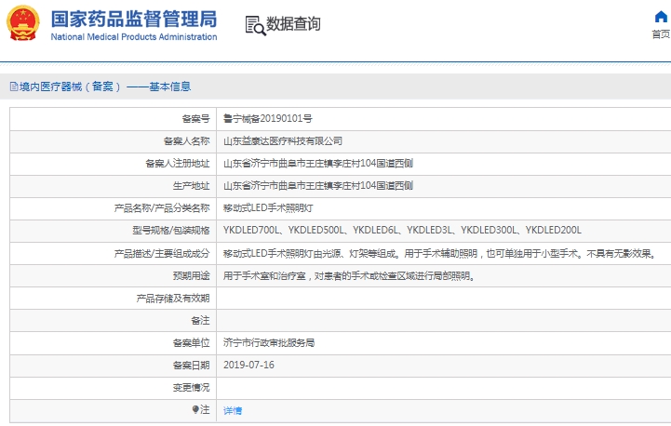Open the 详情 details link
This screenshot has width=671, height=426.
233,410
